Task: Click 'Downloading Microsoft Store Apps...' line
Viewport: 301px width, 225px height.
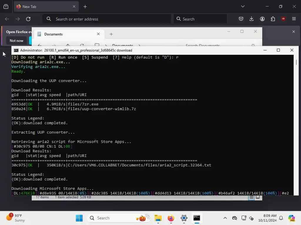Action: [52, 189]
